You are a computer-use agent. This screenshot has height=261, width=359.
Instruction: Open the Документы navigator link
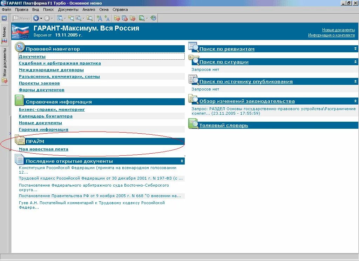click(x=32, y=56)
